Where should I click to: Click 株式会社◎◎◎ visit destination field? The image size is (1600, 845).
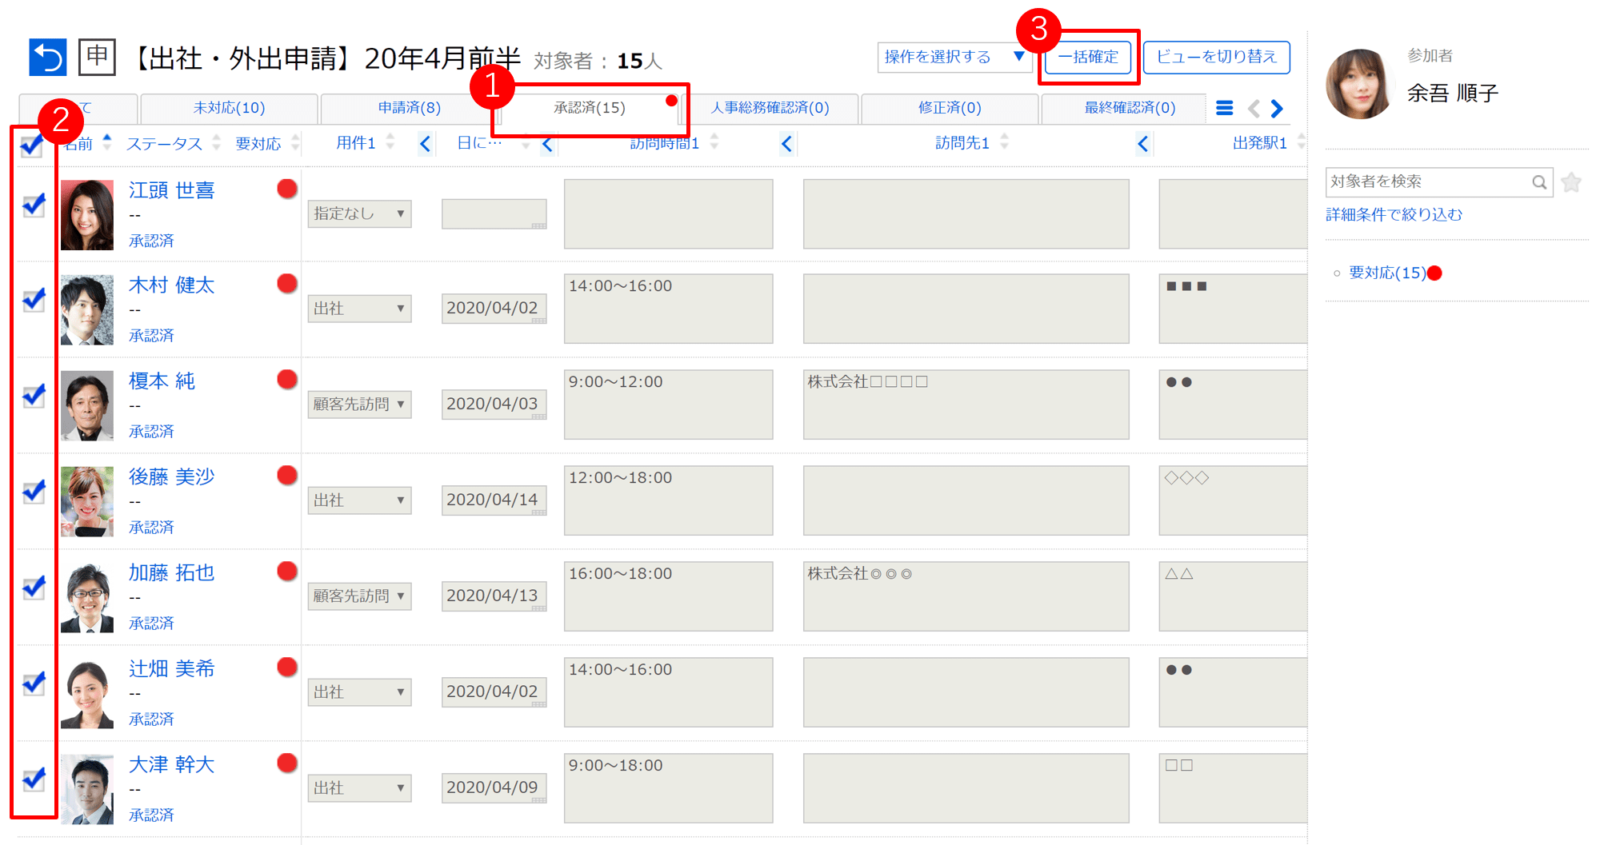(x=966, y=596)
